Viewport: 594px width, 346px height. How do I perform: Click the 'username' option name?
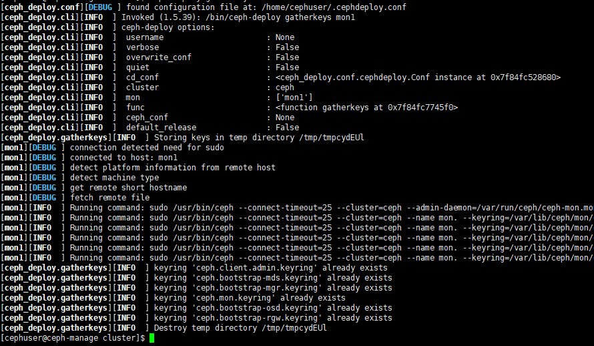pyautogui.click(x=145, y=37)
